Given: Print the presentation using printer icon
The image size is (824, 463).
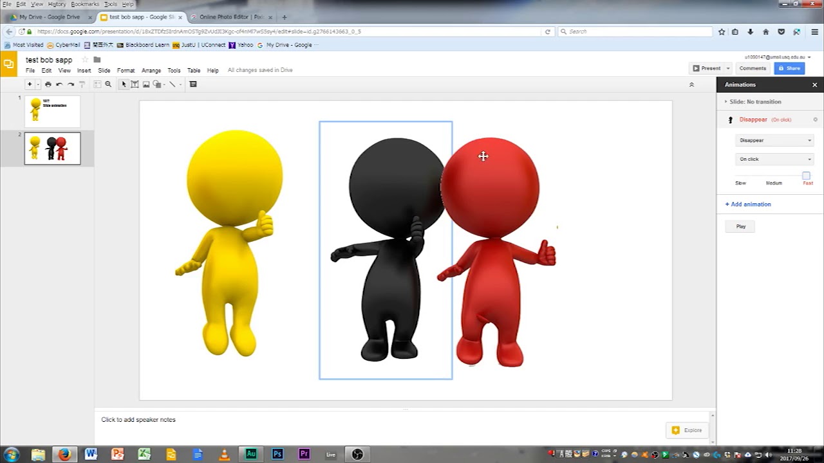Looking at the screenshot, I should coord(48,84).
